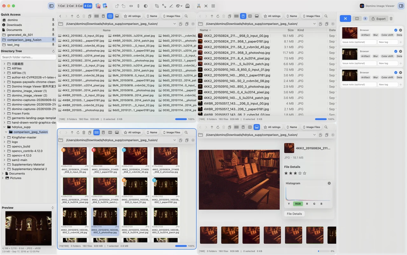Toggle the left sidebar panel
This screenshot has height=255, width=407.
click(x=51, y=6)
